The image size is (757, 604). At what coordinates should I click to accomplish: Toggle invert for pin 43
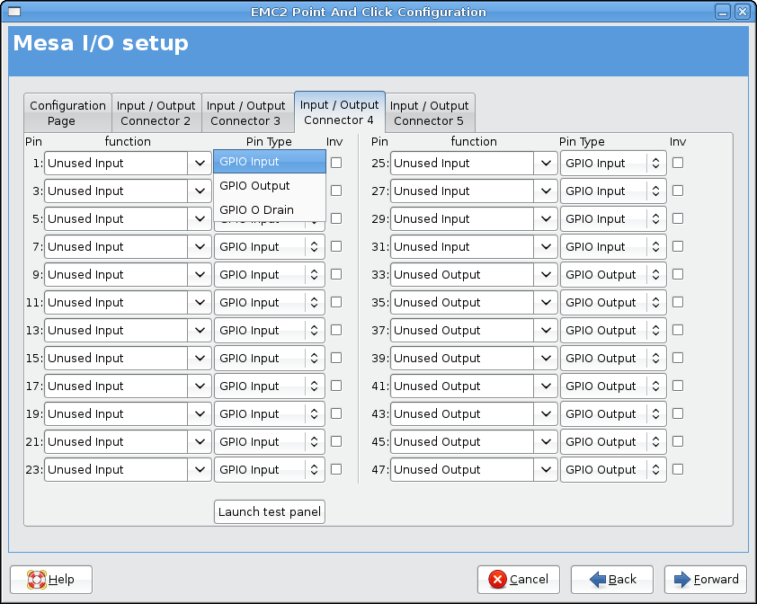pyautogui.click(x=678, y=413)
